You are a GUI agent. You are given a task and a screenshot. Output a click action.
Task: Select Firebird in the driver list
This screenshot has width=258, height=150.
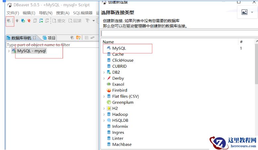coord(120,90)
